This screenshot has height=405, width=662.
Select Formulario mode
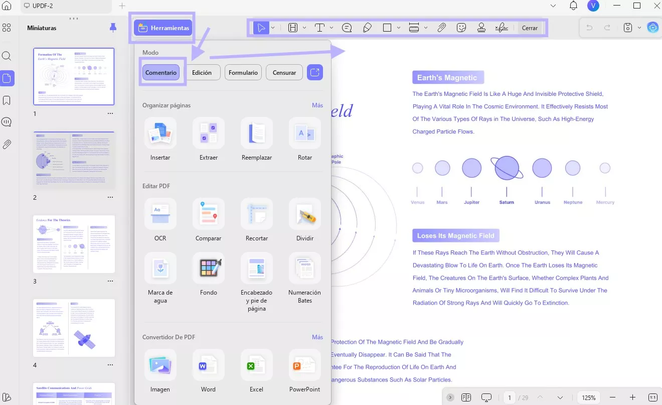243,72
